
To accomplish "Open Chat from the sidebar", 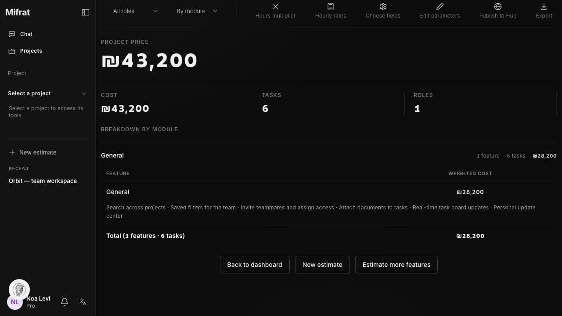I will [47, 34].
